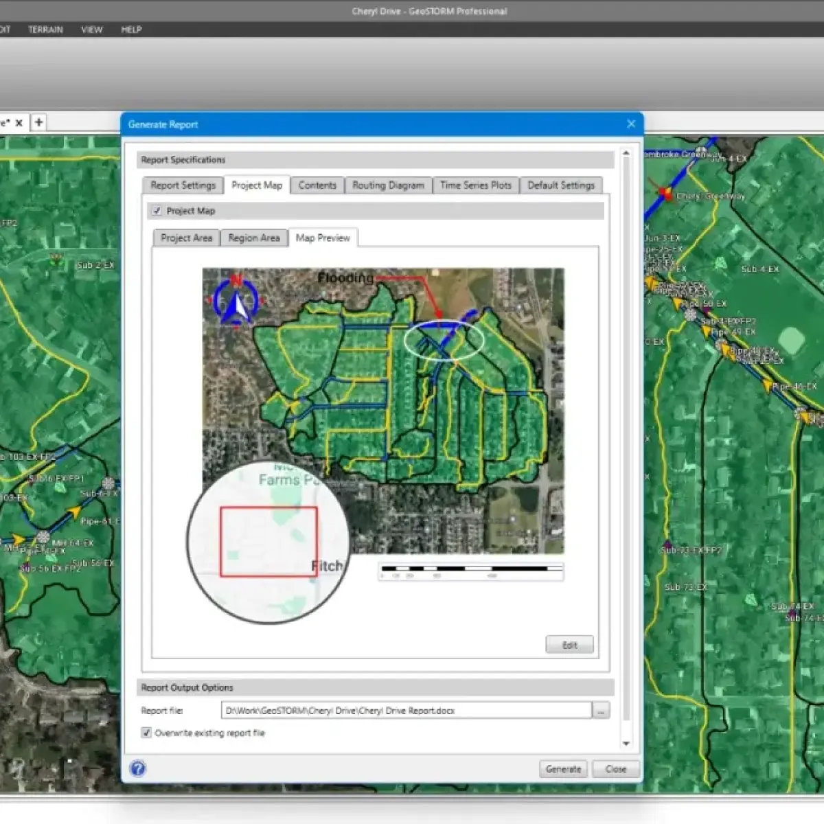Image resolution: width=824 pixels, height=824 pixels.
Task: Open the blue help question mark icon
Action: [138, 768]
